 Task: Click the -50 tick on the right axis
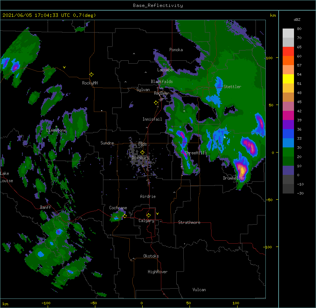coord(269,200)
